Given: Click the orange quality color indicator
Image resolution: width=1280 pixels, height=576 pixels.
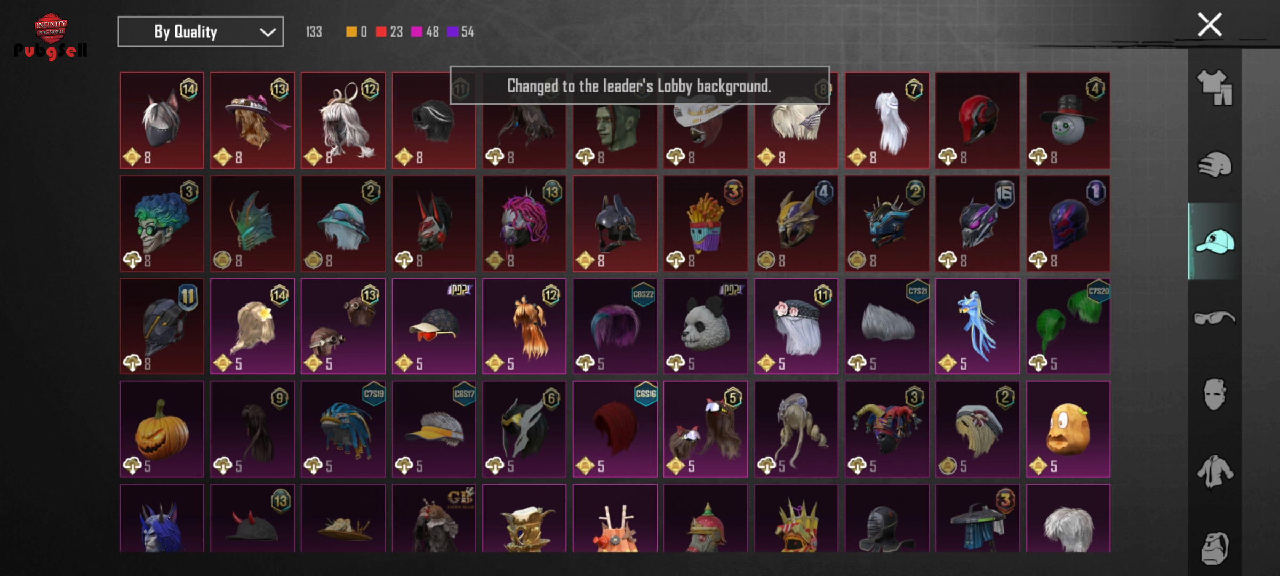Looking at the screenshot, I should 351,32.
